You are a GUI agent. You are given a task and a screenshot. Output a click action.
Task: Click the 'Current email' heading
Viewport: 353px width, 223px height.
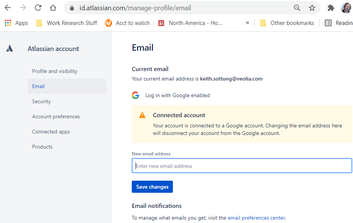coord(150,69)
